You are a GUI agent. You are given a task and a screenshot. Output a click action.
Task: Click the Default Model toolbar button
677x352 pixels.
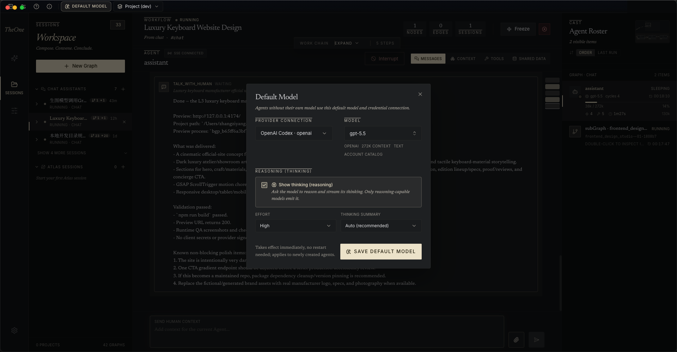click(86, 6)
